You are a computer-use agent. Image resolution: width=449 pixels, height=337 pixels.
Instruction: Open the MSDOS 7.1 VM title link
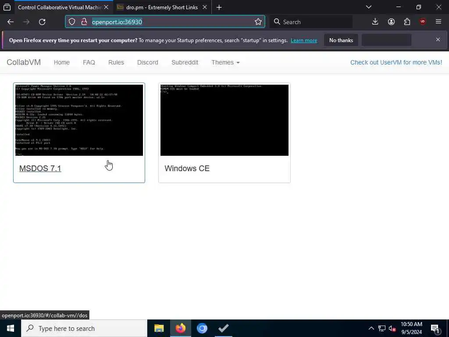tap(40, 168)
